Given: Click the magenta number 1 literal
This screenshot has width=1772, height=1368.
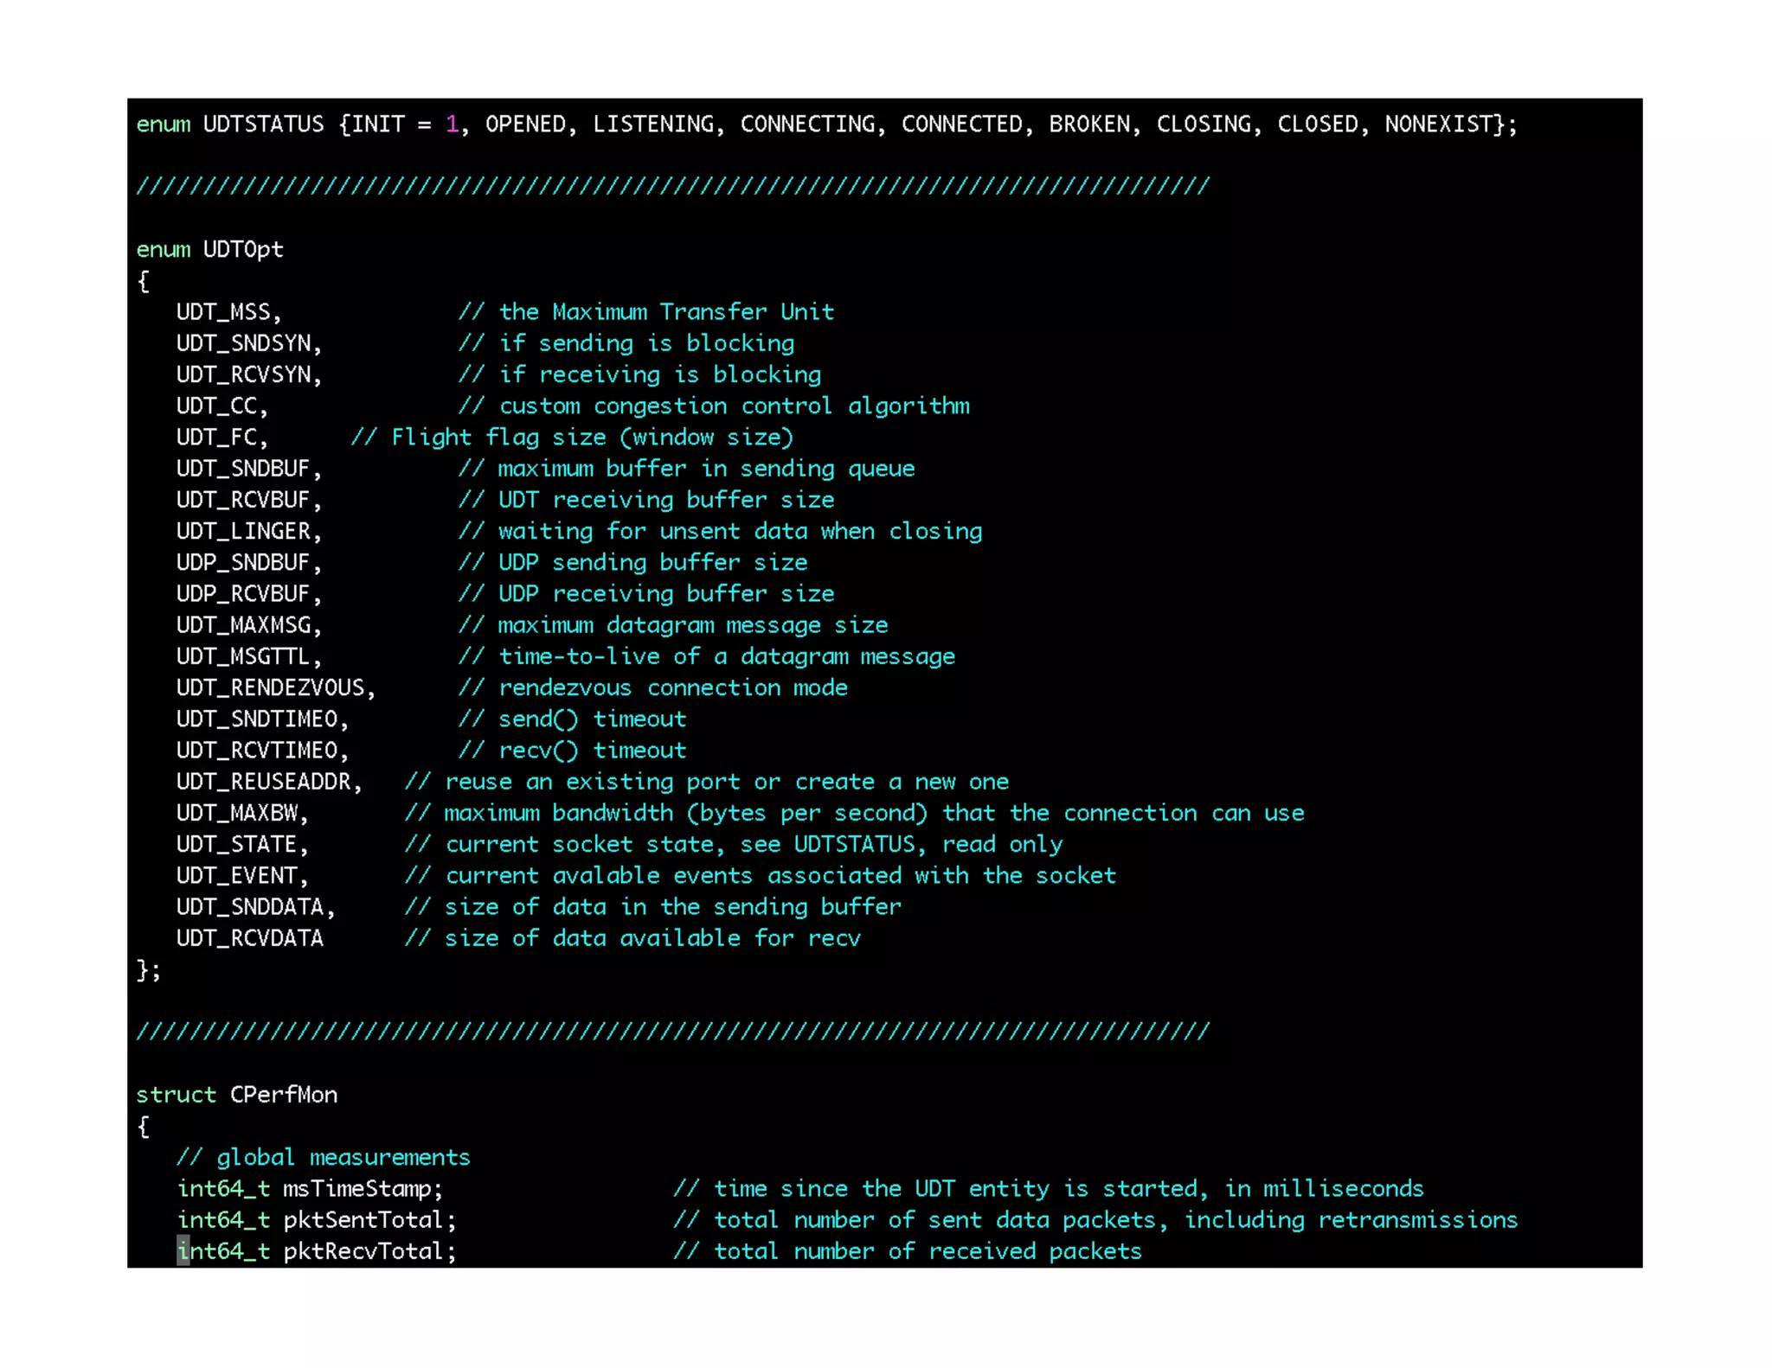Looking at the screenshot, I should point(452,125).
